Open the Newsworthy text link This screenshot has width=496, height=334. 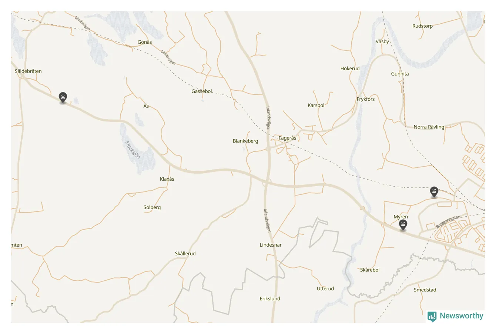click(x=461, y=316)
